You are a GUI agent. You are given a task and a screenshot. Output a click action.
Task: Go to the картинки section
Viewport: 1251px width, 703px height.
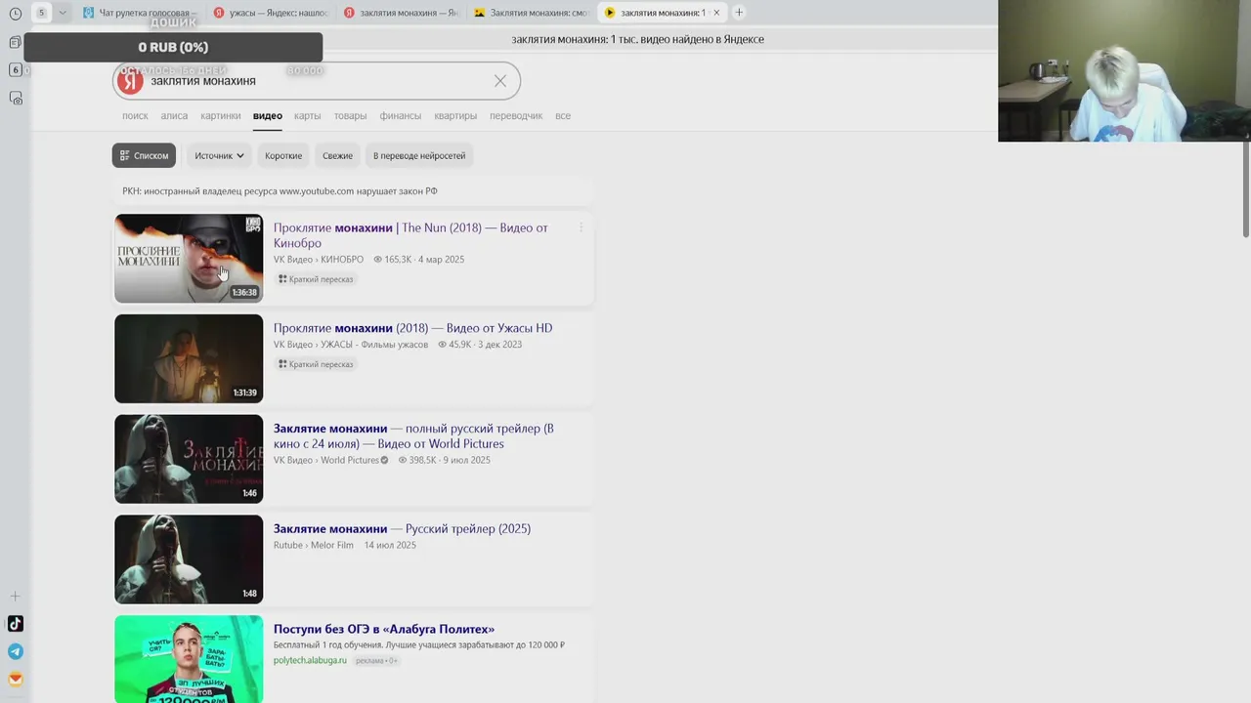[x=221, y=115]
